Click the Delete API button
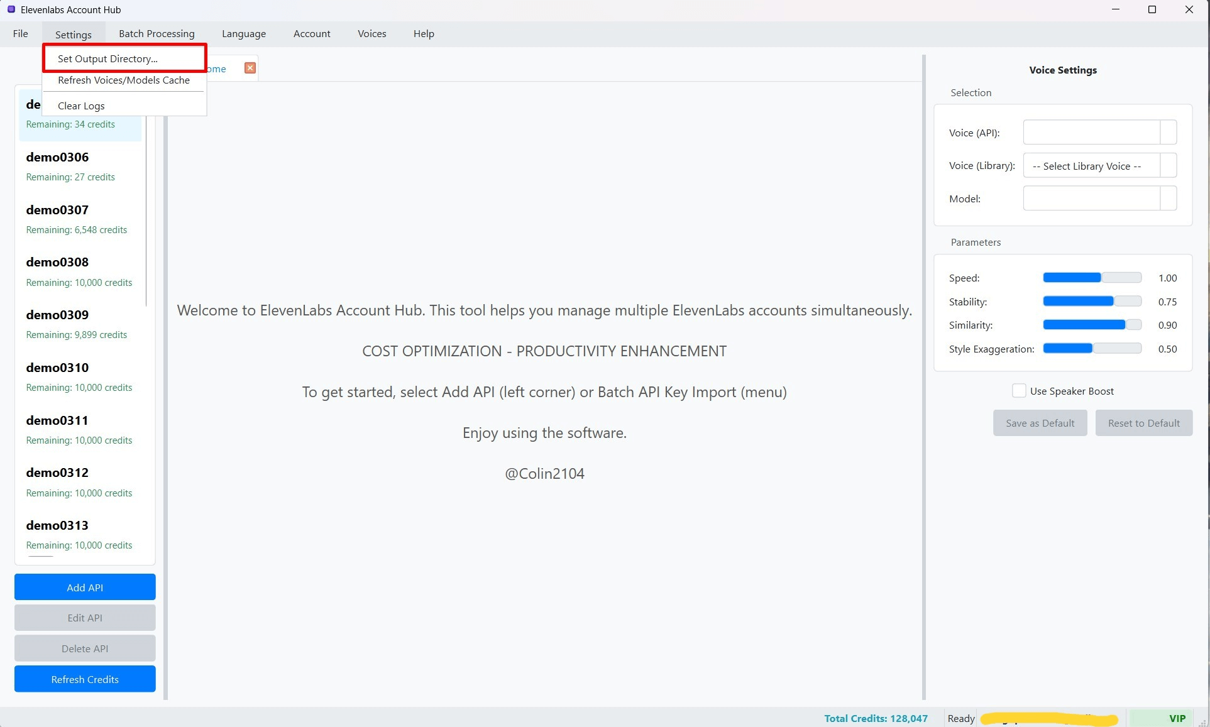1210x727 pixels. click(x=85, y=648)
